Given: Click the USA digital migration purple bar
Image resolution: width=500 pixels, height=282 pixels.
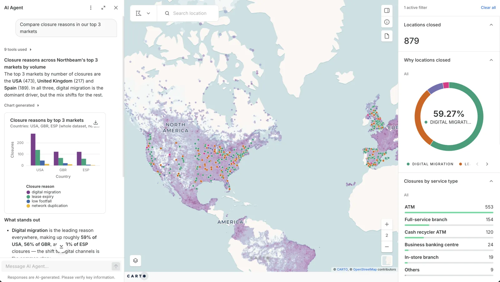Looking at the screenshot, I should tap(33, 150).
